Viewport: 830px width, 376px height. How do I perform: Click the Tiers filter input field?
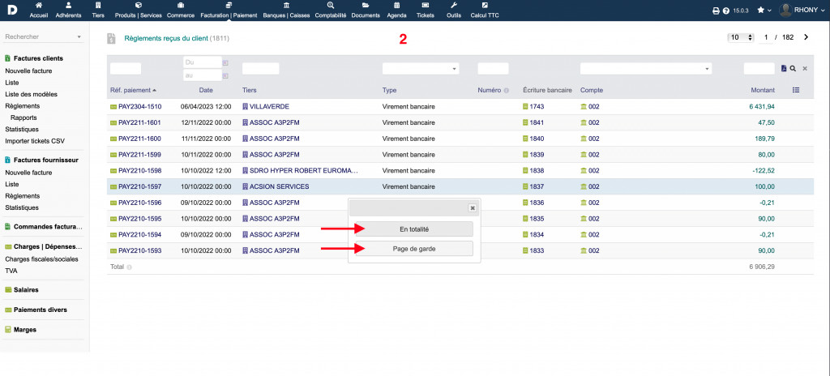click(x=260, y=69)
